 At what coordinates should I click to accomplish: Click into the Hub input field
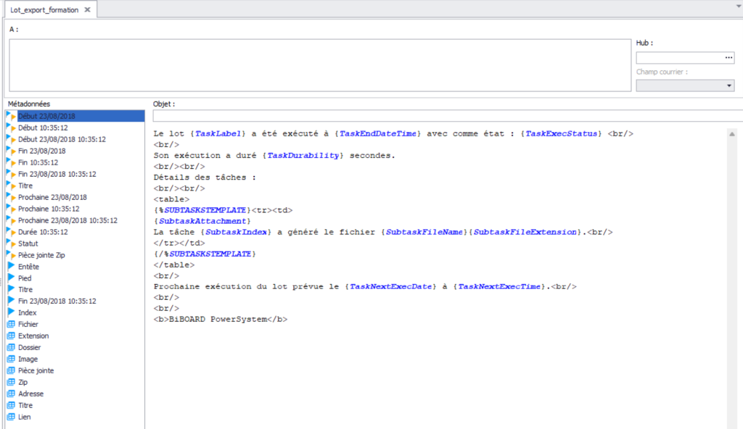(680, 57)
